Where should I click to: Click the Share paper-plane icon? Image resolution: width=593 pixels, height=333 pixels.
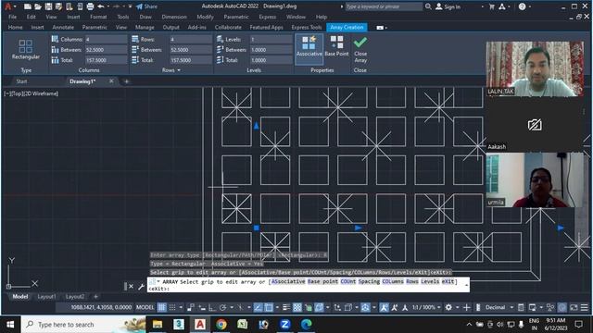tap(140, 6)
